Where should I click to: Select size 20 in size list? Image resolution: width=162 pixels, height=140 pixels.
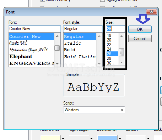[x=112, y=40]
